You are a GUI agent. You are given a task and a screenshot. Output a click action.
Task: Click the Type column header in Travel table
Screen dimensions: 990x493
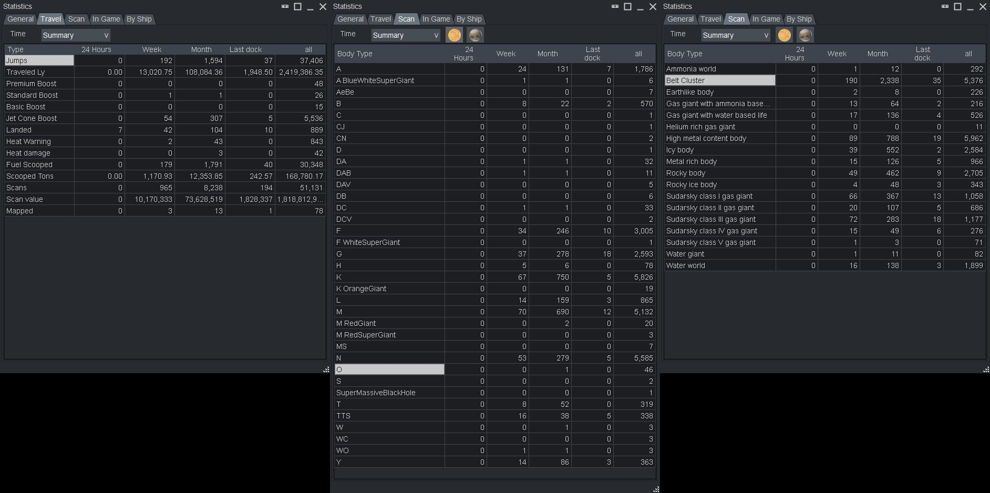(x=39, y=49)
